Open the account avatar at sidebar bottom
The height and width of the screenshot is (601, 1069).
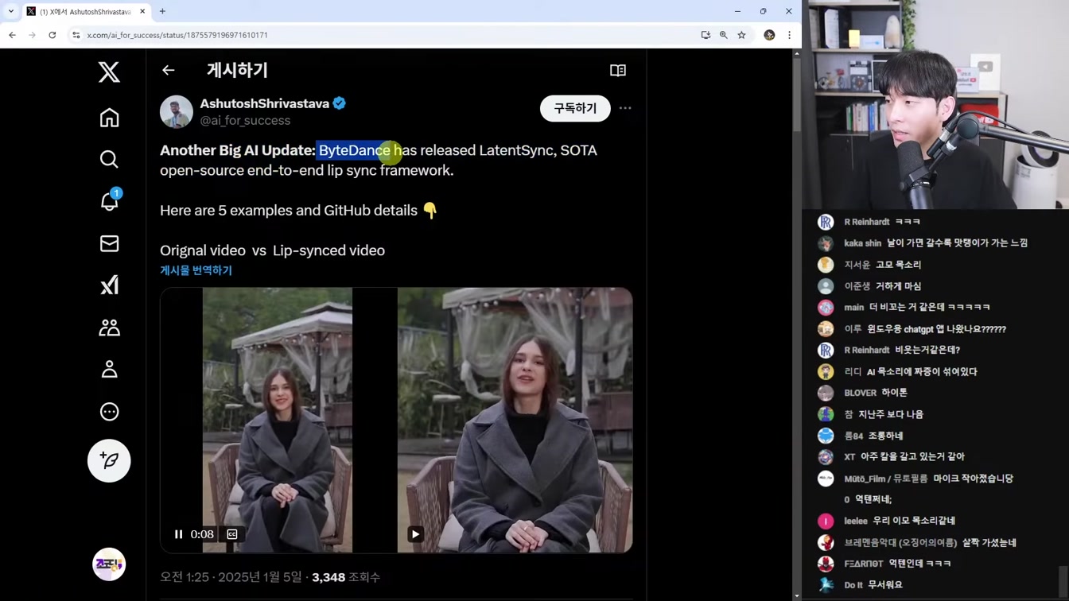click(109, 564)
